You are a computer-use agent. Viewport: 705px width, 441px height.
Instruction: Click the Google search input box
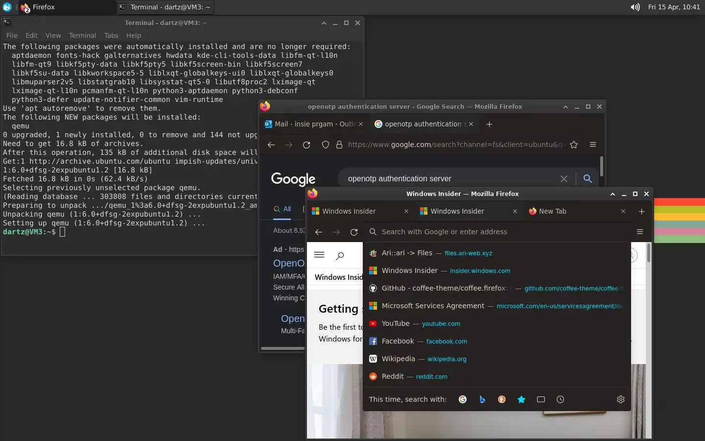(448, 179)
